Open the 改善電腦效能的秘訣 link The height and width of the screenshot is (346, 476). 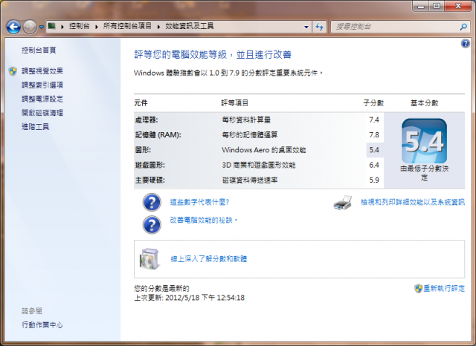click(x=203, y=221)
